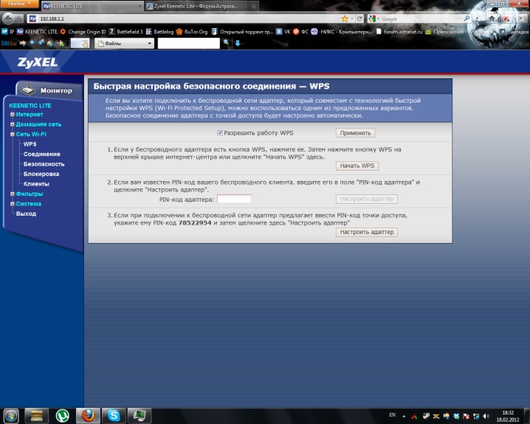Click the Steam icon in the system tray
Image resolution: width=530 pixels, height=424 pixels.
426,416
